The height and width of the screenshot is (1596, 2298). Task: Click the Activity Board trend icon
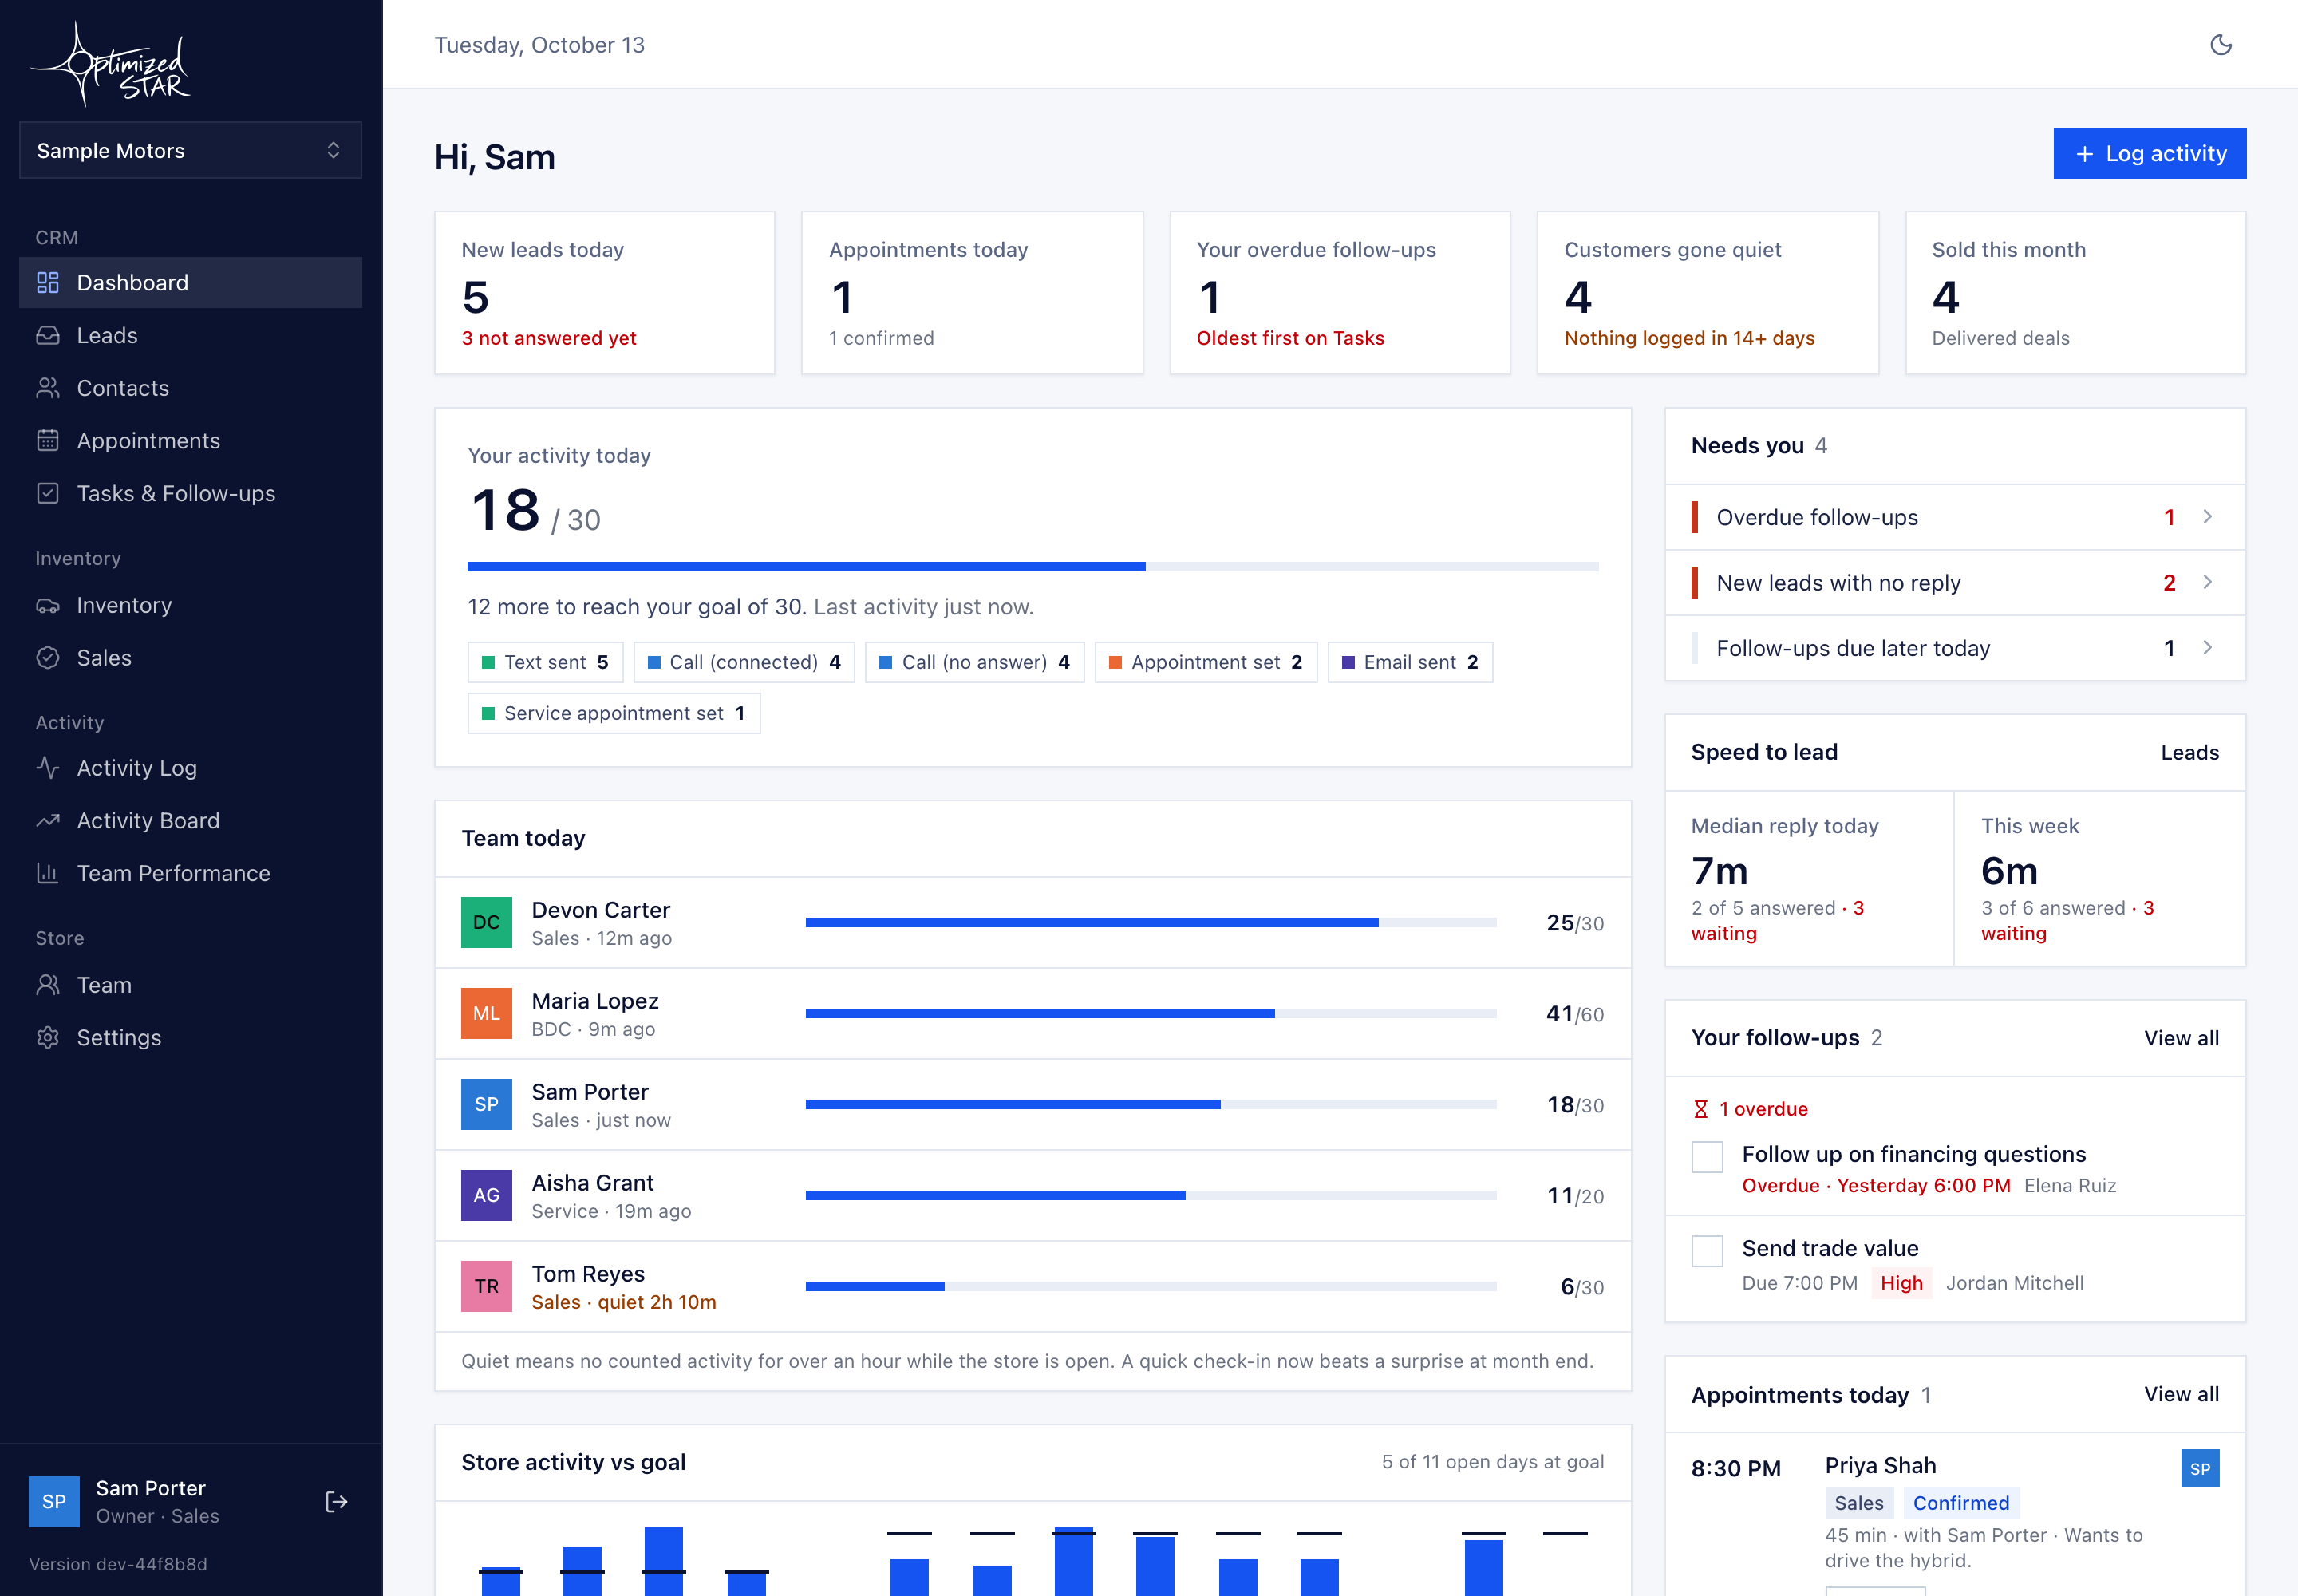pyautogui.click(x=48, y=821)
